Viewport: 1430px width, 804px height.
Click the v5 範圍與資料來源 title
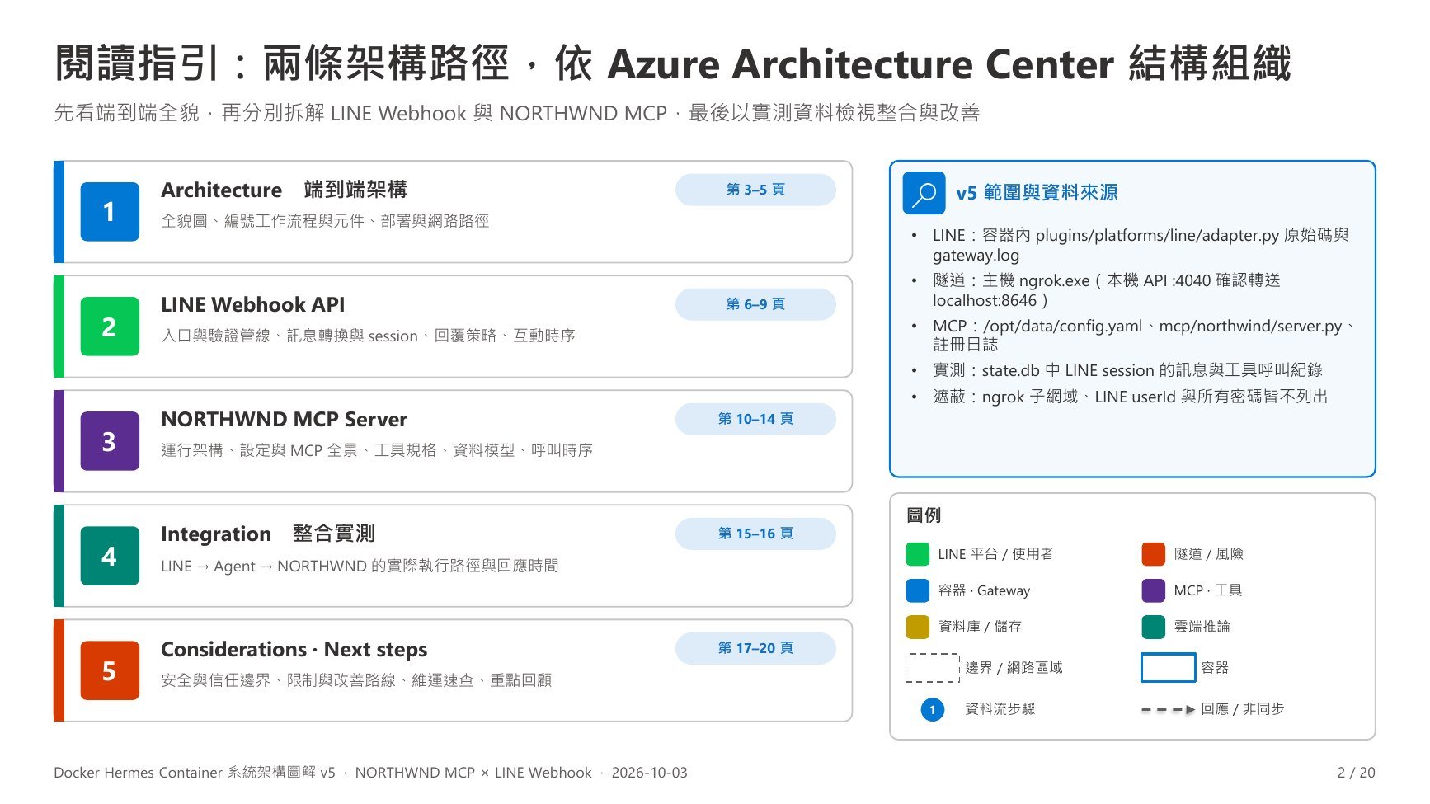1037,193
